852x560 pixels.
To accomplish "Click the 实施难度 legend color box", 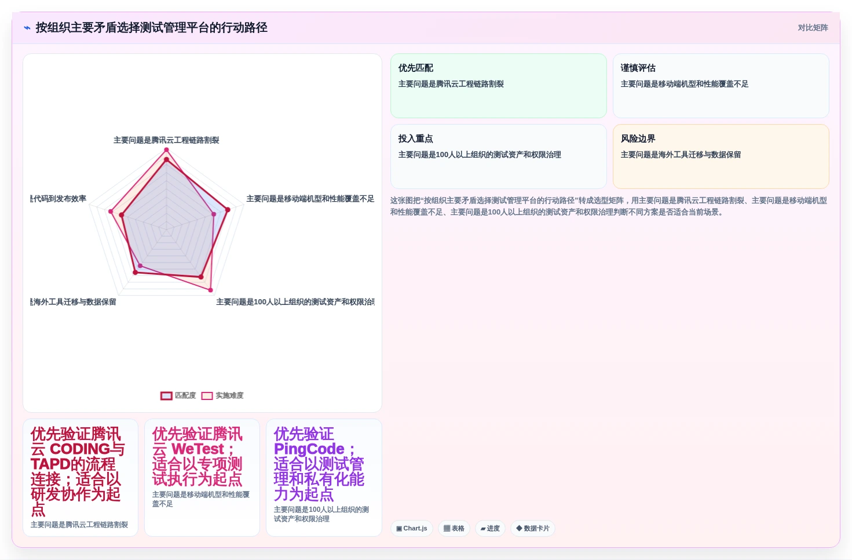I will coord(207,395).
